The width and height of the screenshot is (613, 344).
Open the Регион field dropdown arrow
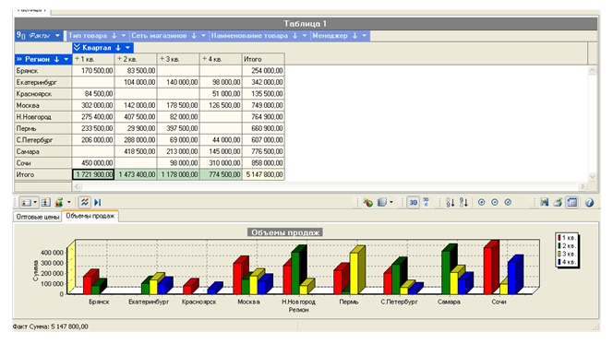(x=66, y=59)
